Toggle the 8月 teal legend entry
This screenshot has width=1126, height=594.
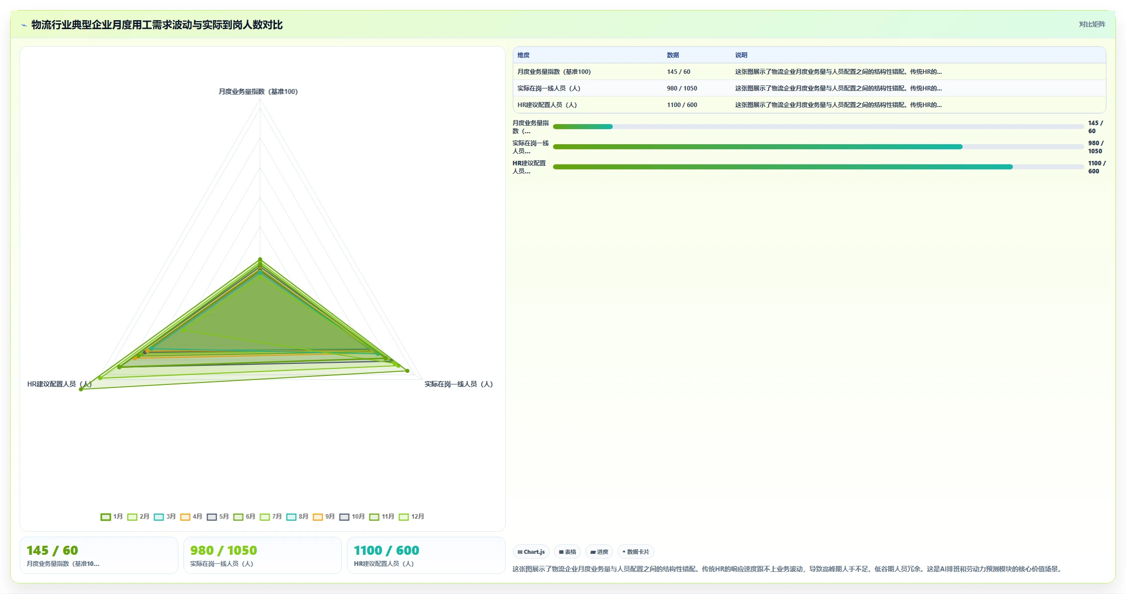[298, 517]
